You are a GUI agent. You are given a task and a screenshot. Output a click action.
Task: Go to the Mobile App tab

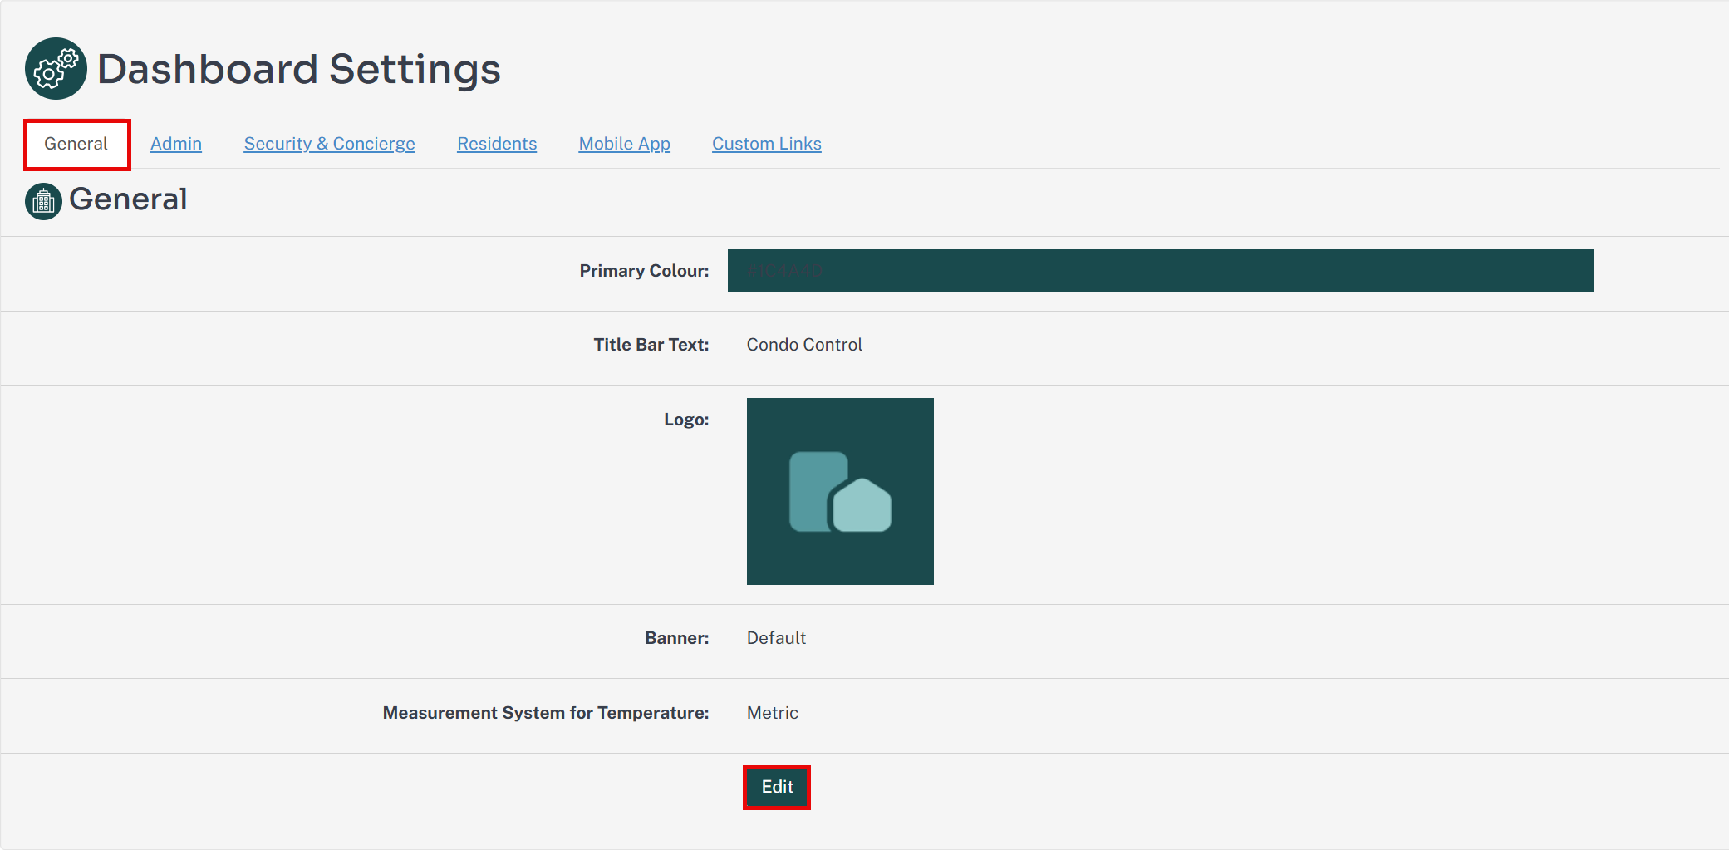coord(625,144)
